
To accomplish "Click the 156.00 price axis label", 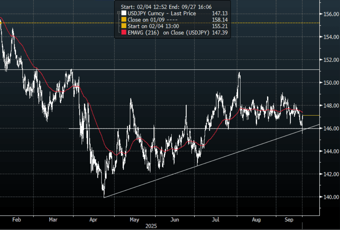I will pos(331,14).
